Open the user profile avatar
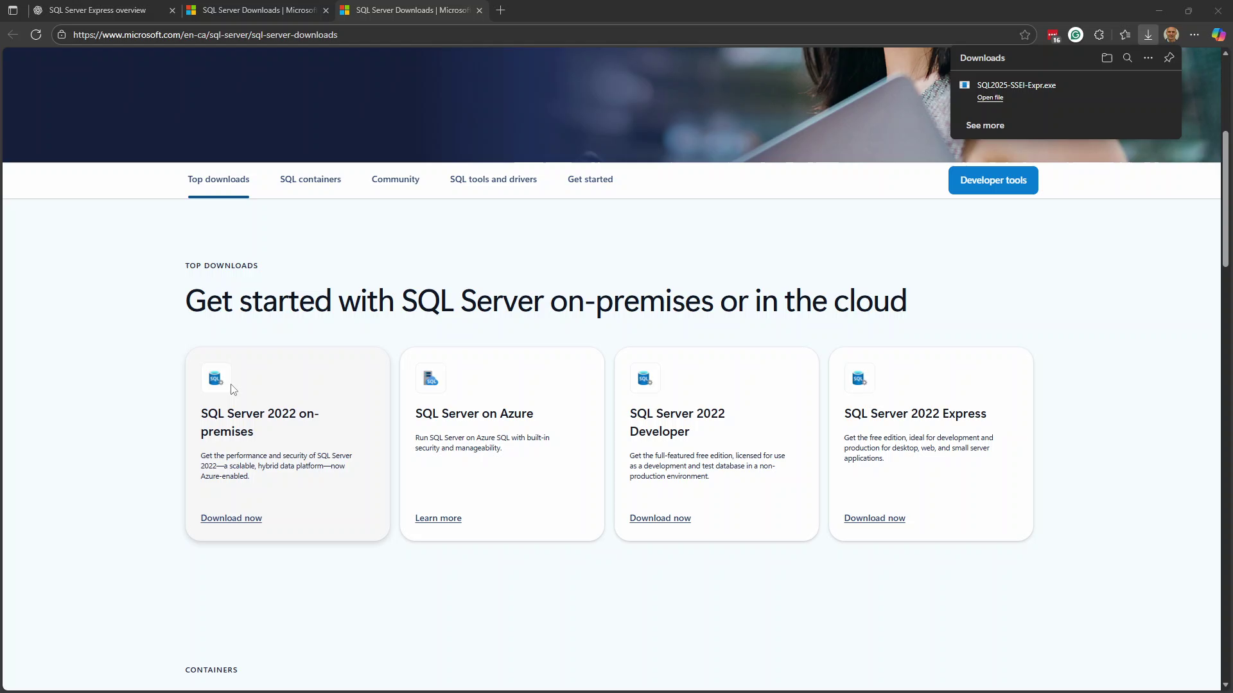1233x693 pixels. [1171, 35]
